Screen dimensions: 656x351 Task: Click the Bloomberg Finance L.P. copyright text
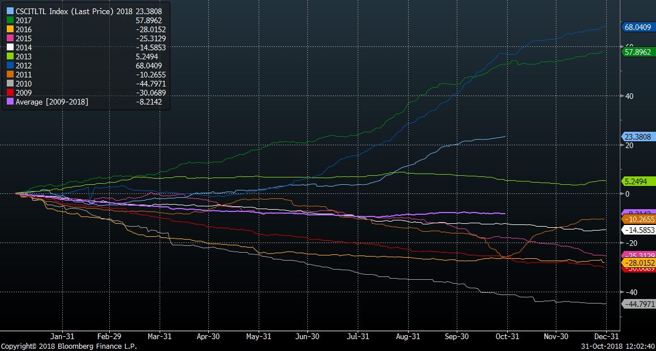tap(68, 346)
